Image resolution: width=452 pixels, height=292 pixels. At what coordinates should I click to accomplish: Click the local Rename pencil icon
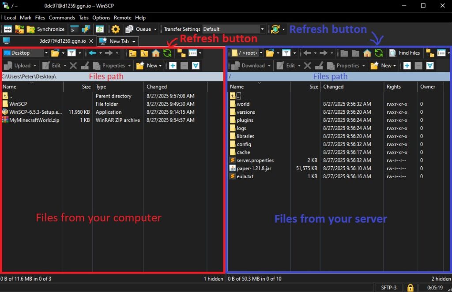[85, 66]
